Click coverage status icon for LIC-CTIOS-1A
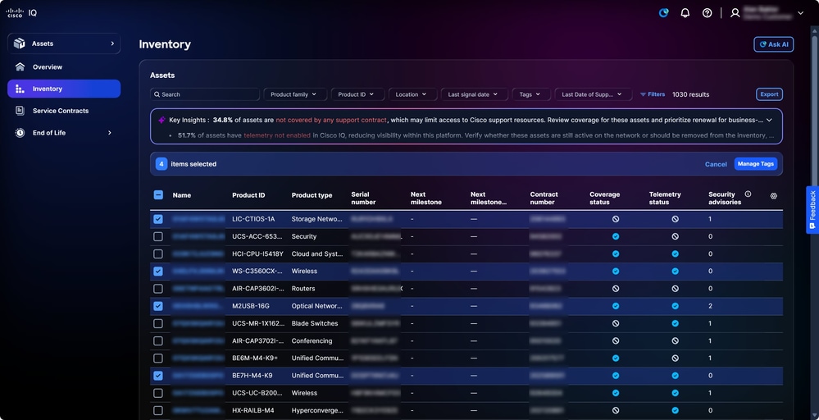 (x=616, y=219)
